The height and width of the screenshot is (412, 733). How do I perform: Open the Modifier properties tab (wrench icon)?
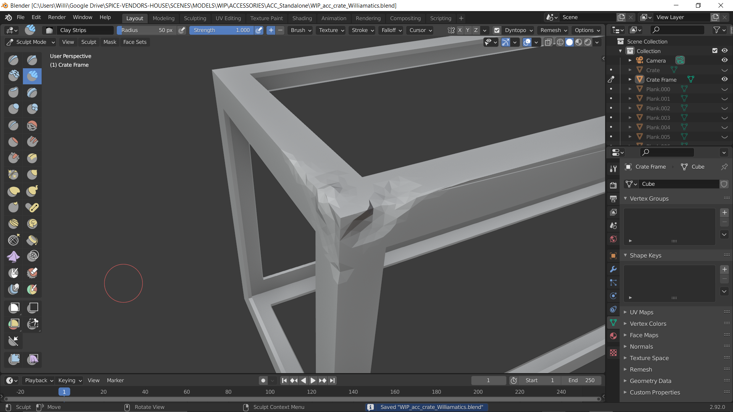pyautogui.click(x=613, y=269)
